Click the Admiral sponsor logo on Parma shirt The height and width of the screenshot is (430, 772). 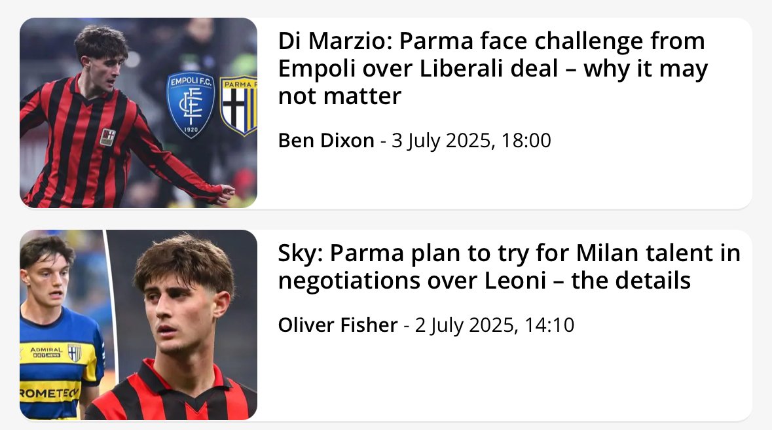[46, 351]
